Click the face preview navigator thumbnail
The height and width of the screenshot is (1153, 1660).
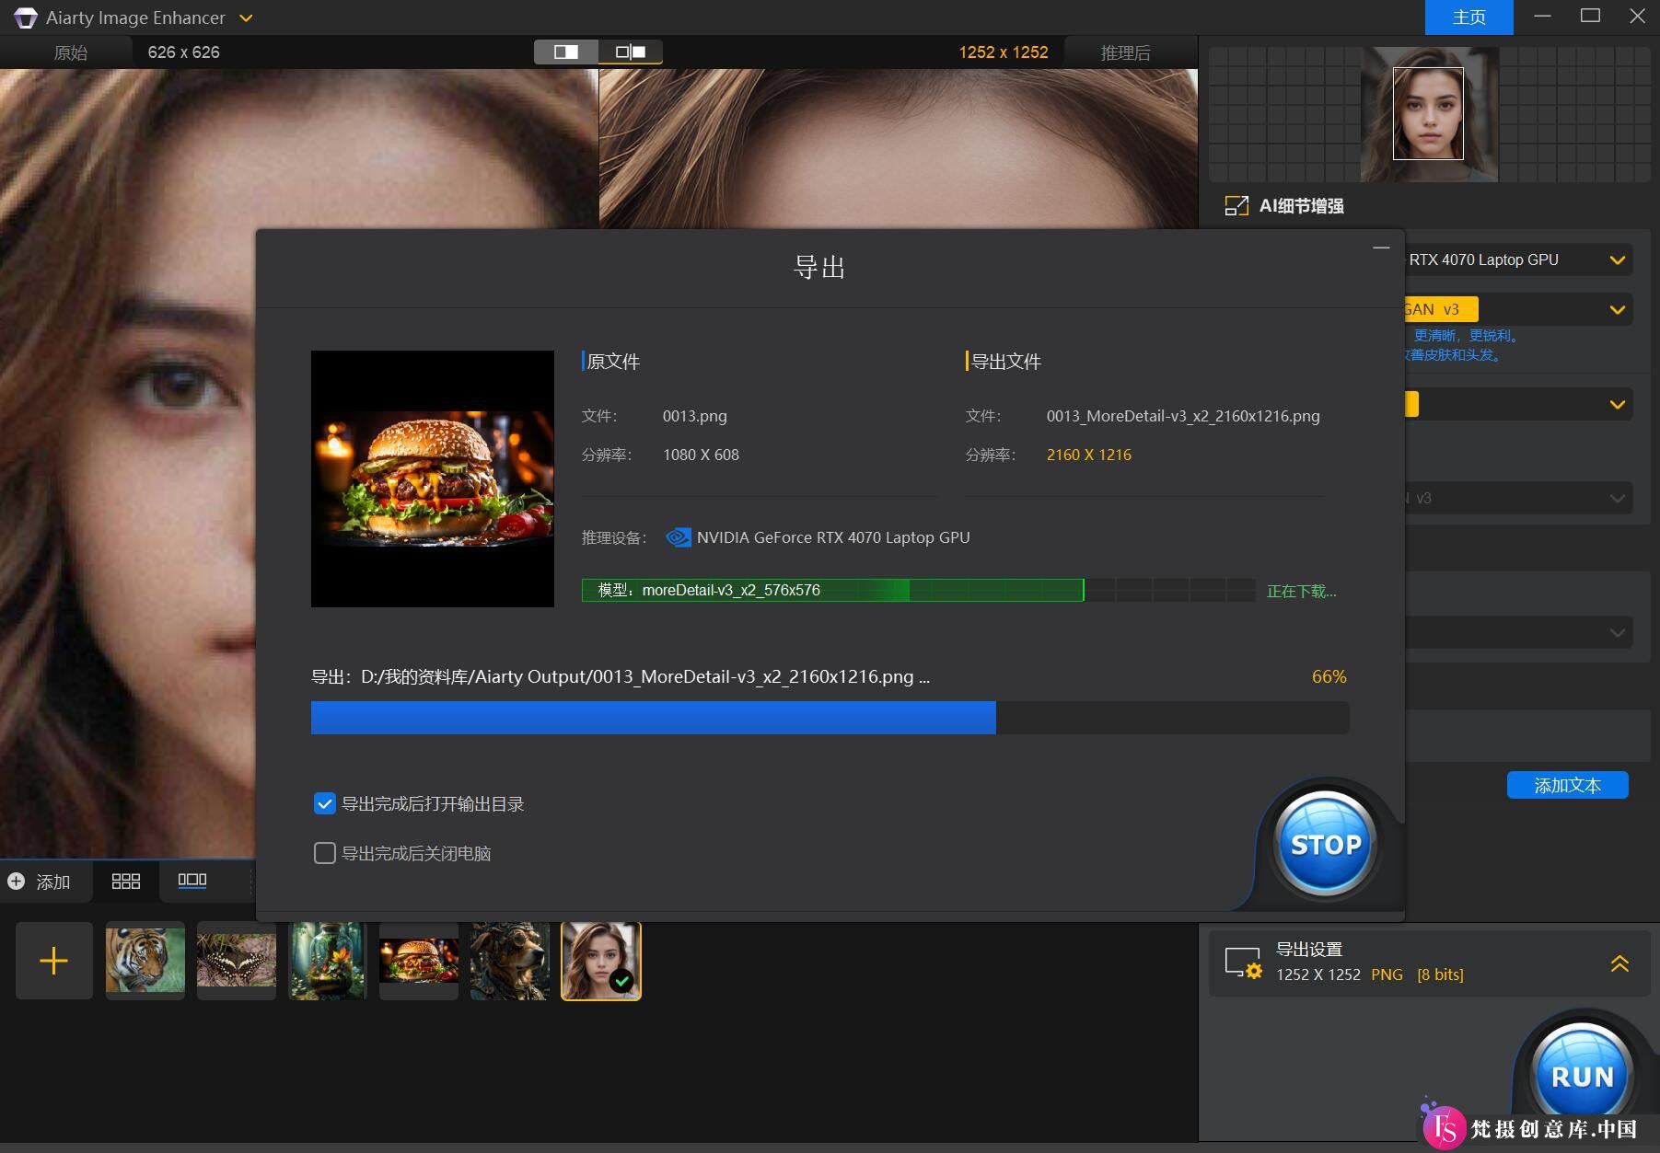1429,114
